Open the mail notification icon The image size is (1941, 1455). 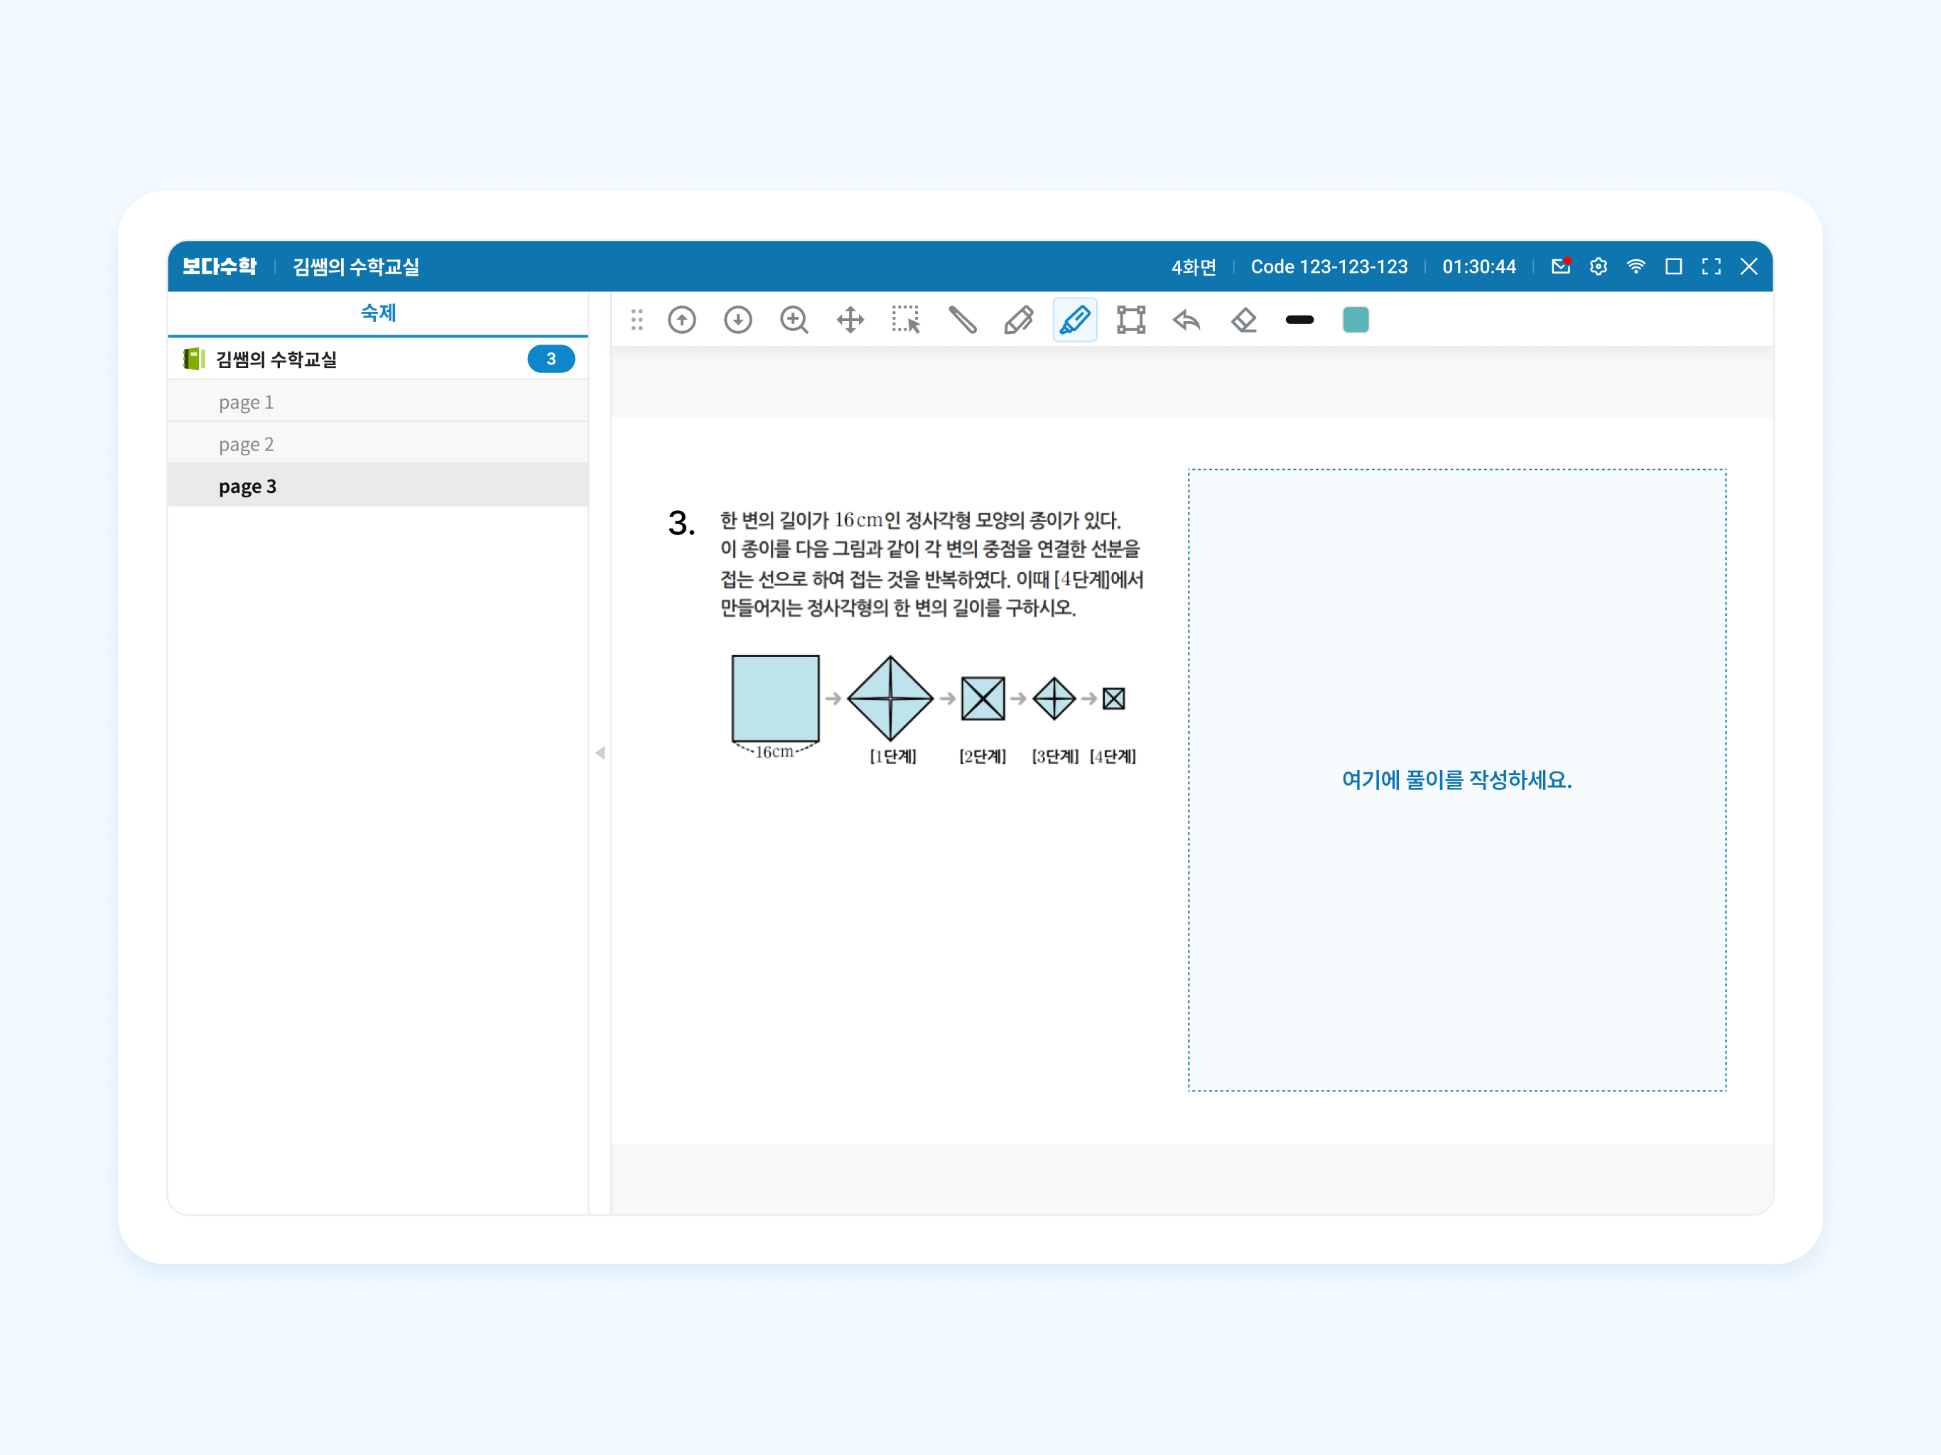(x=1560, y=266)
